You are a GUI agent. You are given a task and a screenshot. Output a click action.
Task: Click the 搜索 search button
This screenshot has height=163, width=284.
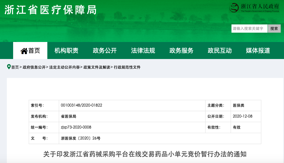pos(274,29)
